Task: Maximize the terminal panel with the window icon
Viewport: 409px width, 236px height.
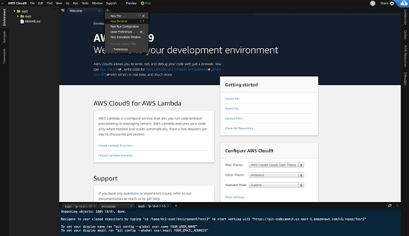Action: [390, 206]
